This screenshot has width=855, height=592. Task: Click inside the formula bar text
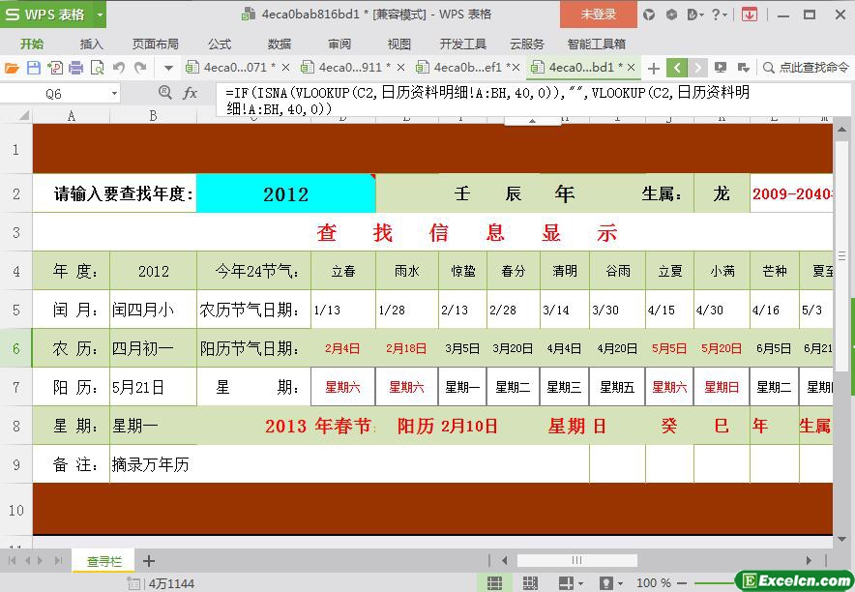[x=488, y=101]
